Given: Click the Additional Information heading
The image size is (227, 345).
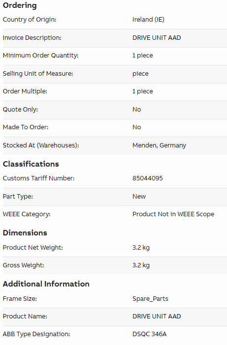Looking at the screenshot, I should tap(46, 284).
